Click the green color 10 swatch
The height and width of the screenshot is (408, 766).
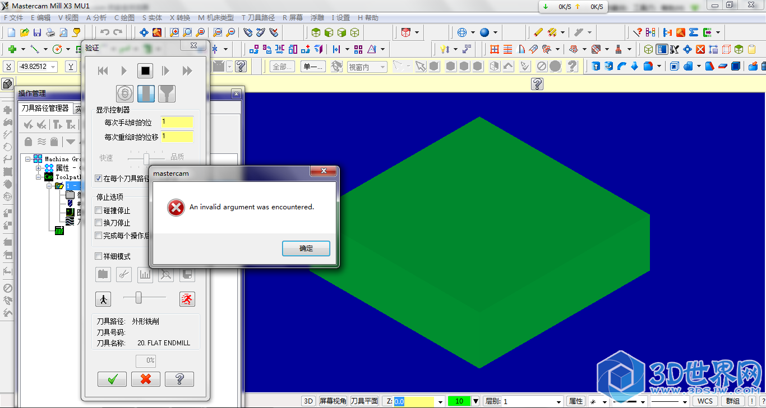click(x=459, y=401)
